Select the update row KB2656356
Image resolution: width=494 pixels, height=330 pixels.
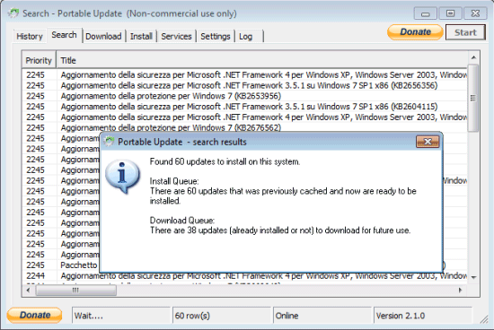point(245,85)
